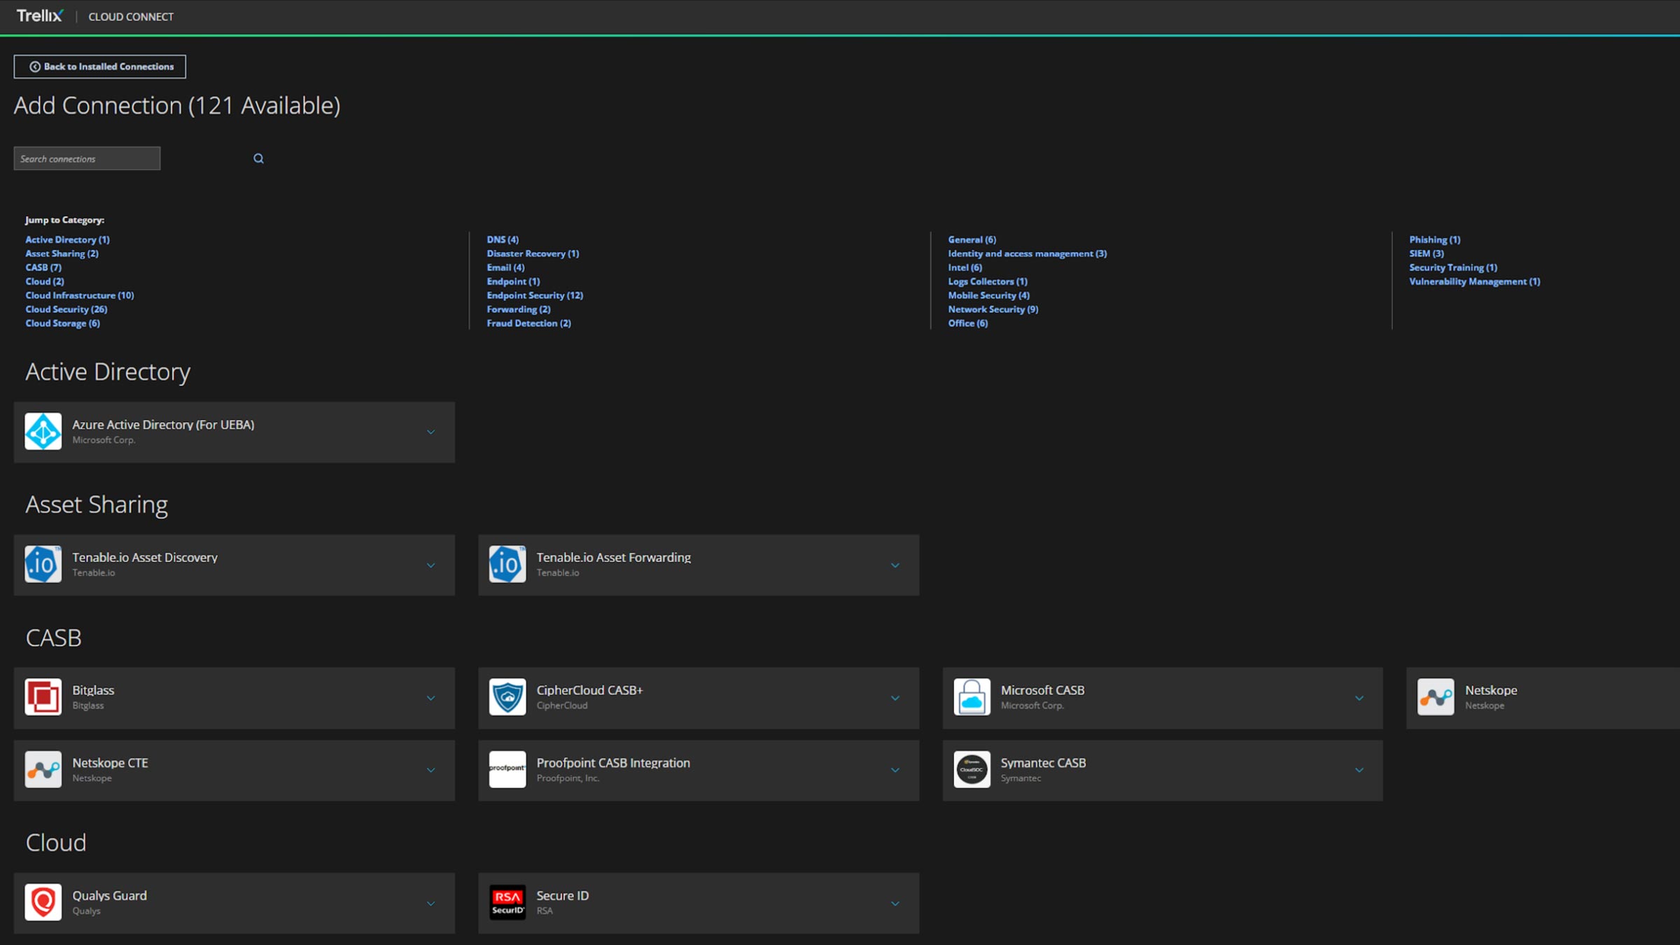
Task: Focus the Search connections field
Action: pos(87,158)
